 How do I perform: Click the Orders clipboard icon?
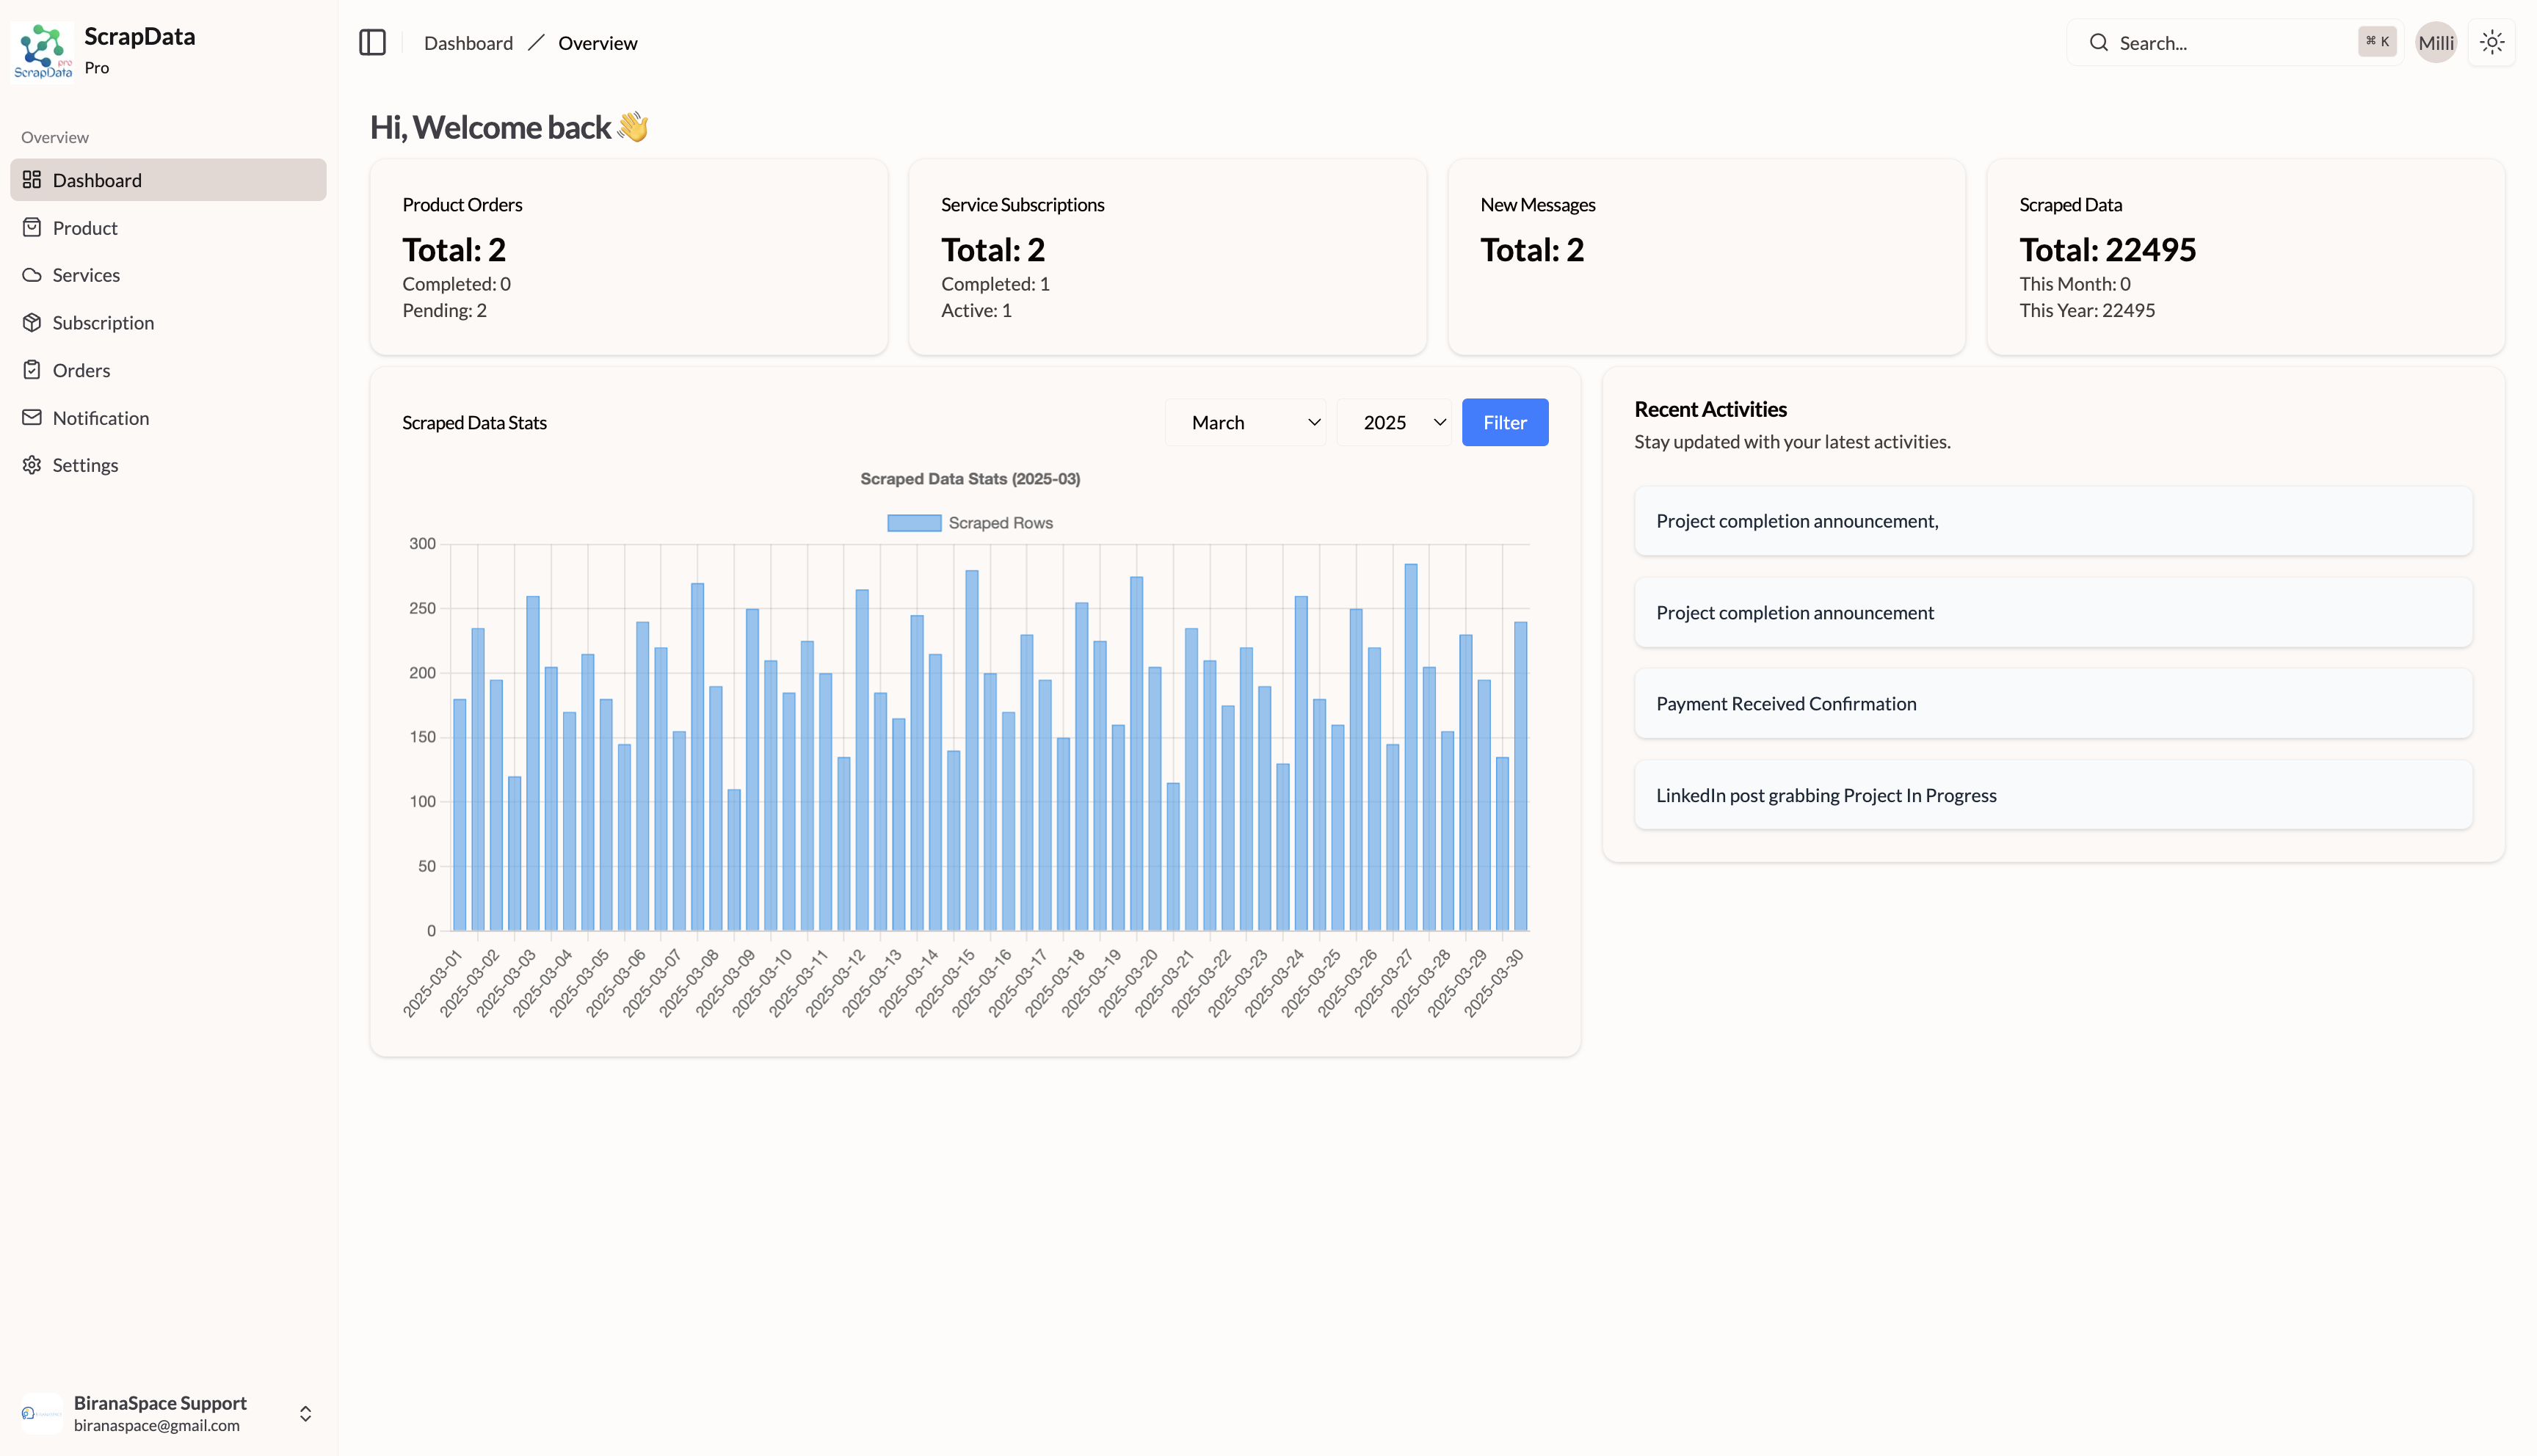coord(32,370)
